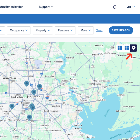
Task: Open the Features filter dropdown
Action: (65, 30)
